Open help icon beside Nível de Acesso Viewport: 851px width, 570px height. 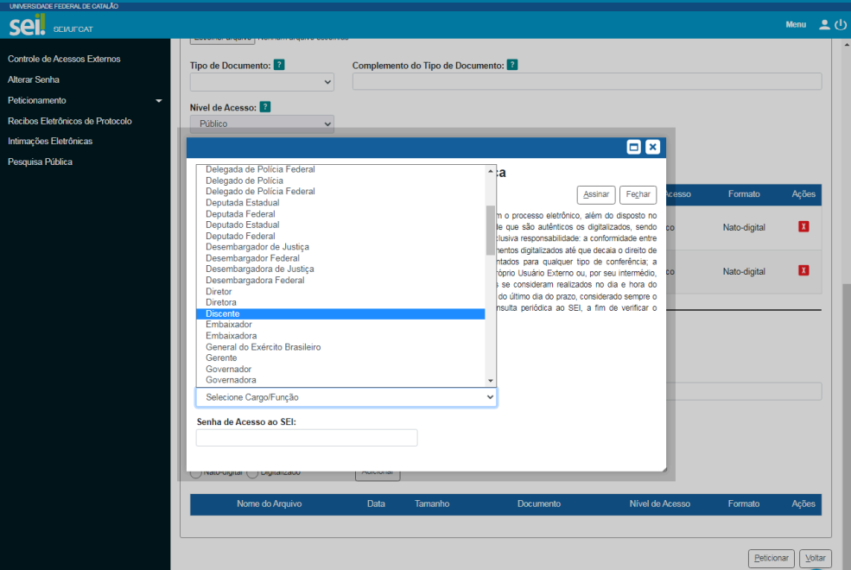pyautogui.click(x=265, y=107)
